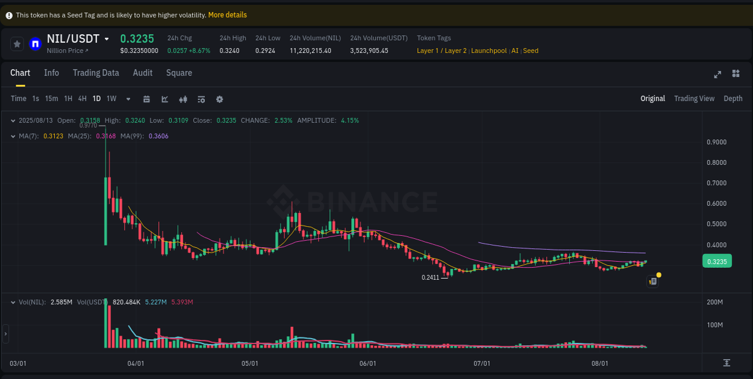The height and width of the screenshot is (379, 753).
Task: Select the line chart style tool
Action: click(x=164, y=98)
